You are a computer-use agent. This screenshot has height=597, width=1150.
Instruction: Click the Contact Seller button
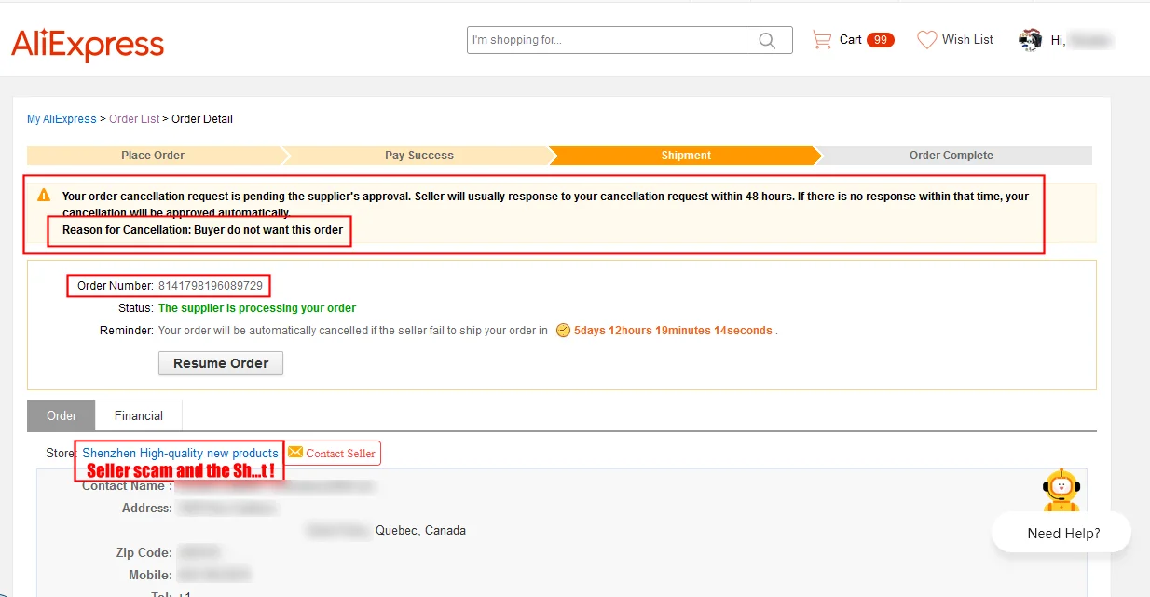tap(332, 454)
